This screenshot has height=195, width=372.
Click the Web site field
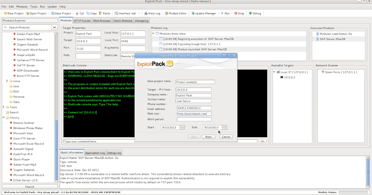194,114
